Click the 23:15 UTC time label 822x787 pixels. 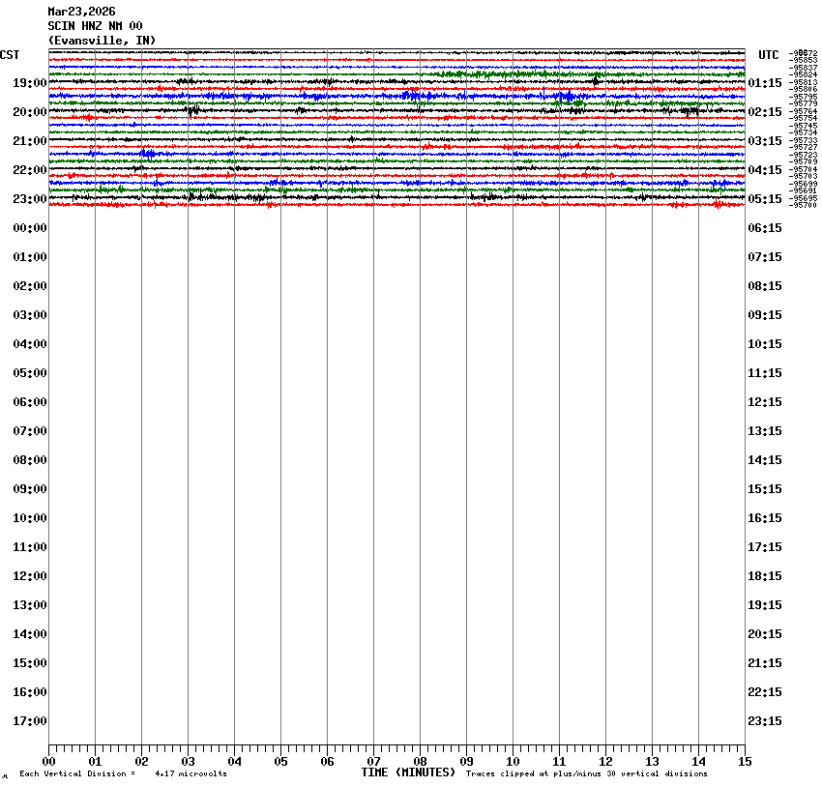point(765,721)
